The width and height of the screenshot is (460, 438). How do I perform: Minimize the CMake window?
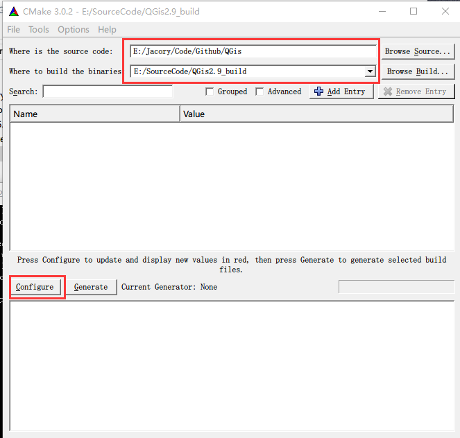382,11
